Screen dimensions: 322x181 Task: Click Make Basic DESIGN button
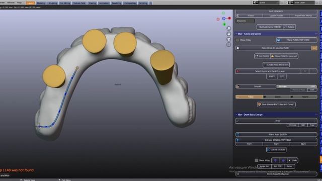coord(276,134)
